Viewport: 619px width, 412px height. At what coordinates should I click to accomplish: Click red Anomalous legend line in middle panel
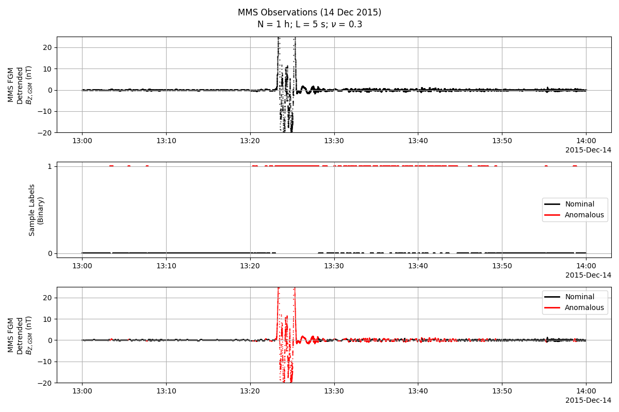click(553, 215)
